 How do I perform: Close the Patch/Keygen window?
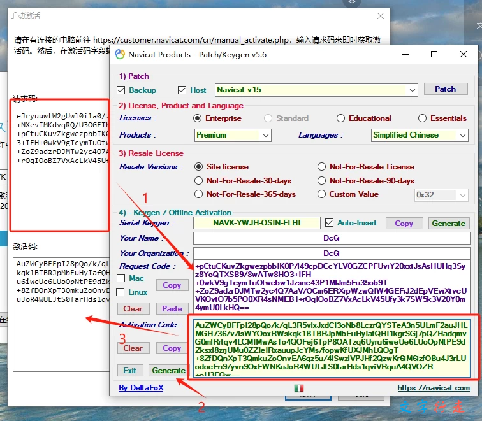464,54
